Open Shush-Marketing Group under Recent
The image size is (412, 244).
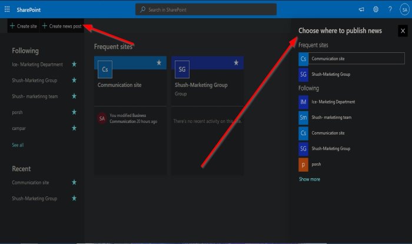point(34,198)
